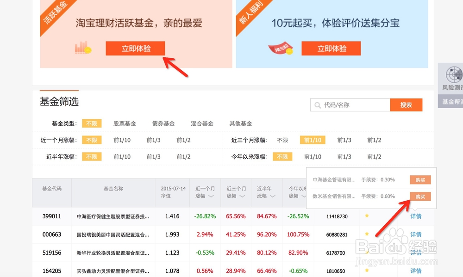Click the 2015-07-14 净值 header
The height and width of the screenshot is (277, 463).
point(173,192)
